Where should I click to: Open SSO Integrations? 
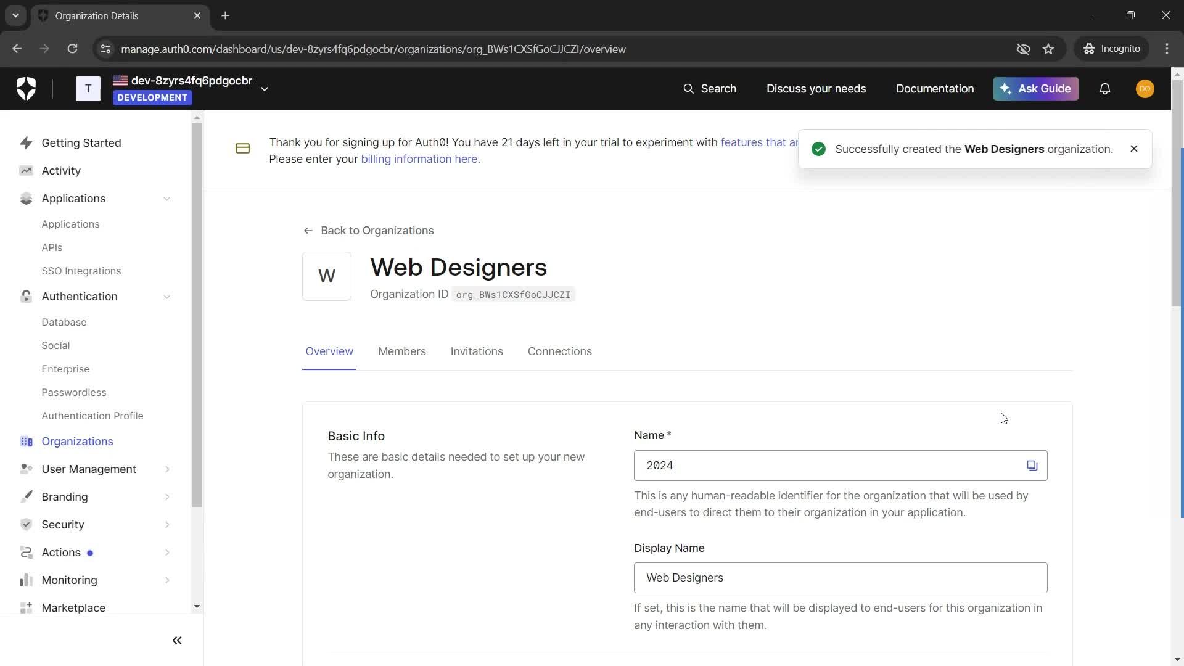(x=81, y=271)
